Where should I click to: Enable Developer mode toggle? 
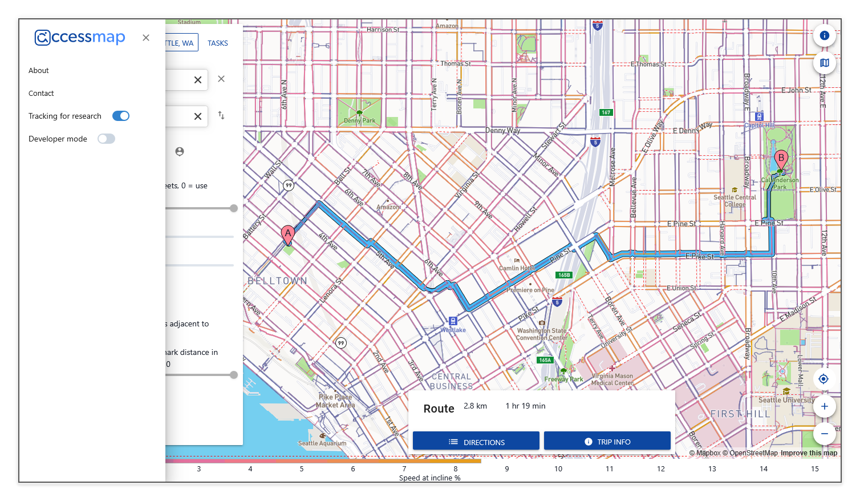tap(106, 139)
